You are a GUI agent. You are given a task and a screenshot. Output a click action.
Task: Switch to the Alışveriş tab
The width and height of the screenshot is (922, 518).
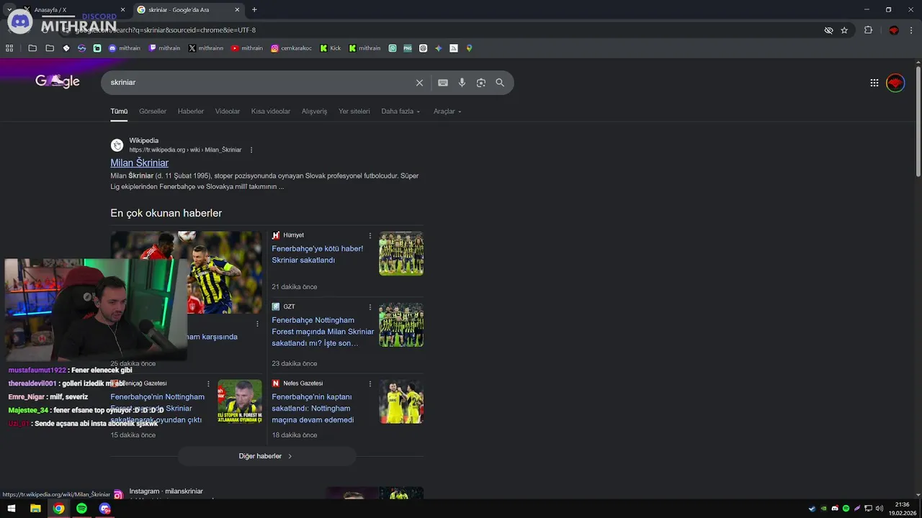(314, 112)
